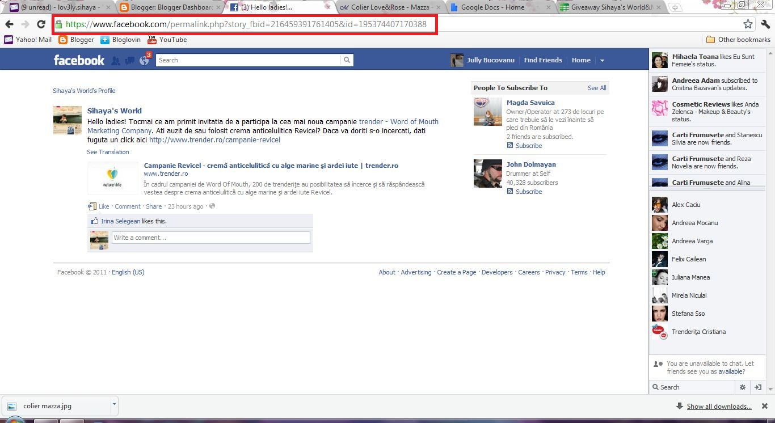Open the trender.ro link thumbnail
This screenshot has height=423, width=775.
(113, 178)
